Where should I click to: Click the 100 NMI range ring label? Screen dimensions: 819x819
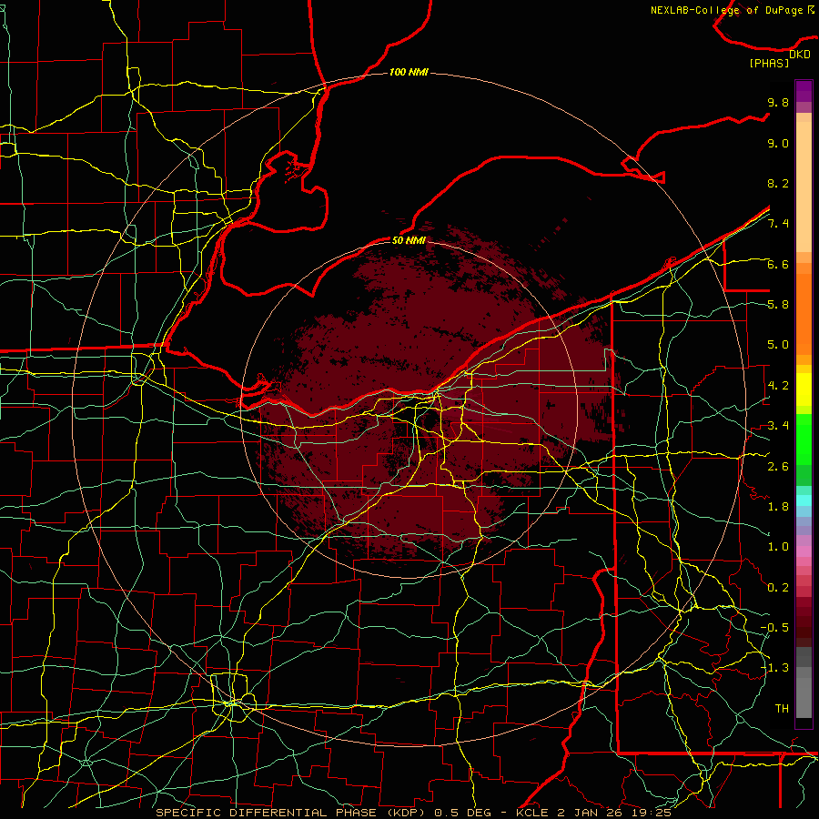coord(409,72)
